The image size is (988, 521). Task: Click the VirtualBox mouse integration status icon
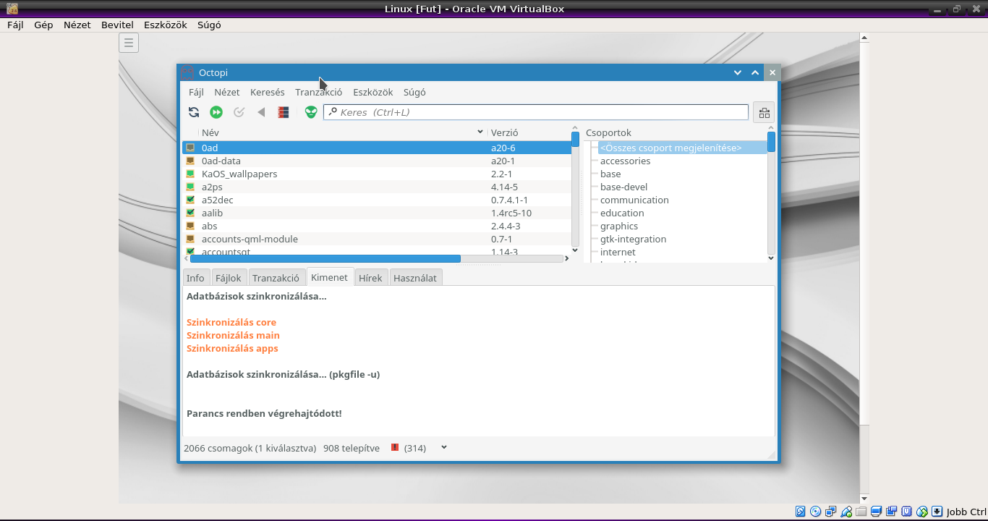(922, 512)
